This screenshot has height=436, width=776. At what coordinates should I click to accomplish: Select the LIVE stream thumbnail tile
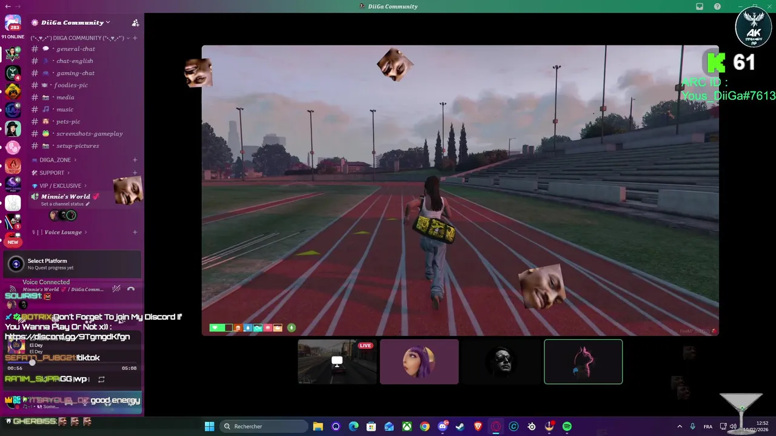pyautogui.click(x=337, y=362)
